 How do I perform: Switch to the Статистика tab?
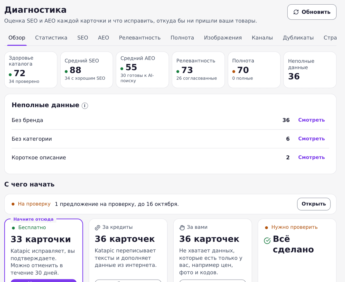(x=51, y=38)
